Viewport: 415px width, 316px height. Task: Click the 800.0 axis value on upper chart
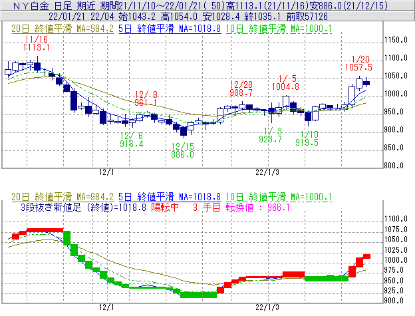(394, 166)
